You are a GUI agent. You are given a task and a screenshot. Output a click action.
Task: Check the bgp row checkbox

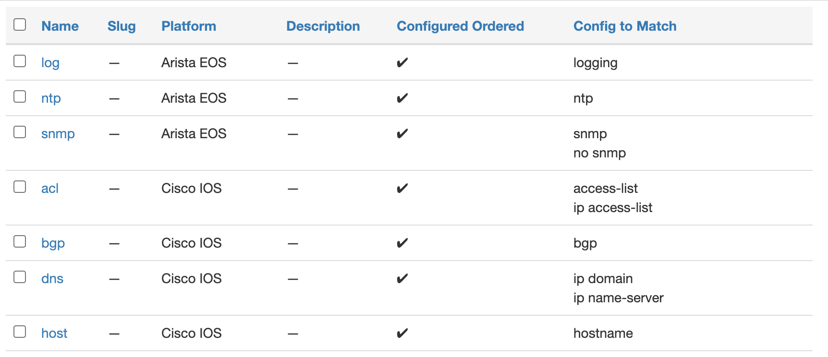tap(19, 241)
